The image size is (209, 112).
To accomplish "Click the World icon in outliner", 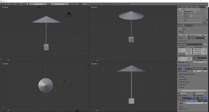I will [183, 14].
